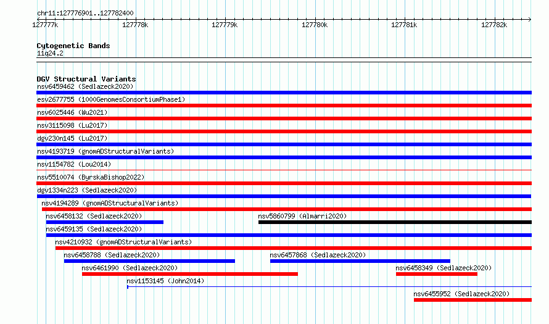Open the nsv6459135 (Sedlazeck2020) label
Viewport: 549px width, 324px height.
pos(94,229)
